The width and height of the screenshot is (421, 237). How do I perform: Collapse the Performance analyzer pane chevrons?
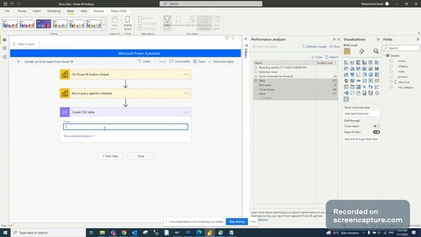click(334, 39)
